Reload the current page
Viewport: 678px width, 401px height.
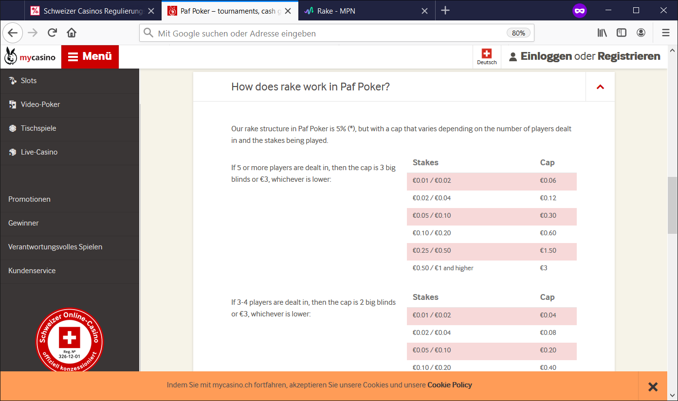click(x=52, y=33)
